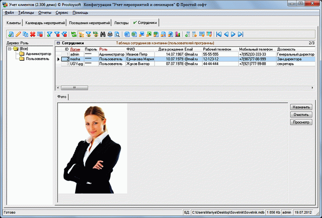Click the double funnel clear all filters icon
This screenshot has height=218, width=322.
coord(64,34)
